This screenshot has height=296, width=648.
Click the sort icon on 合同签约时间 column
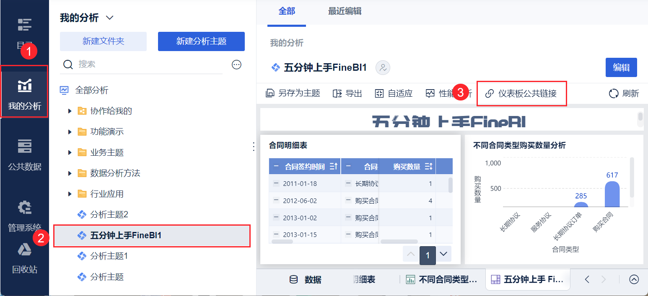point(334,167)
